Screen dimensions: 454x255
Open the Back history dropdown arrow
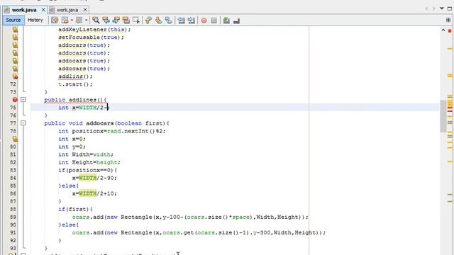(x=72, y=21)
